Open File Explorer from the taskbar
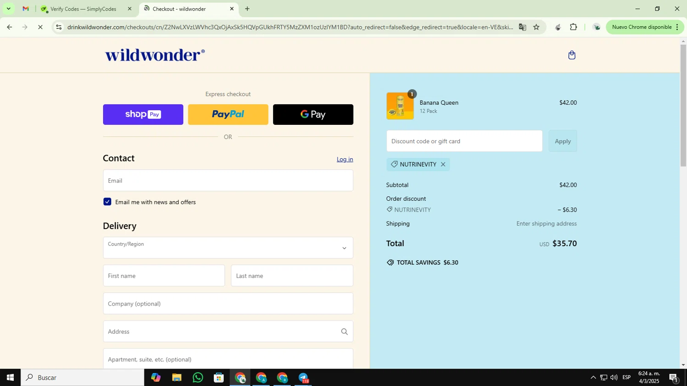687x386 pixels. click(177, 377)
